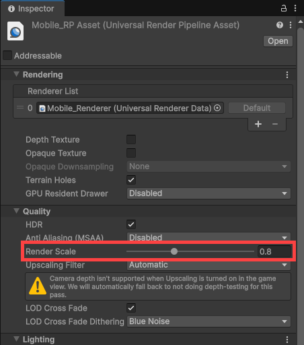Click the drag handle of renderer 0
Viewport: 304px width, 345px height.
point(20,108)
